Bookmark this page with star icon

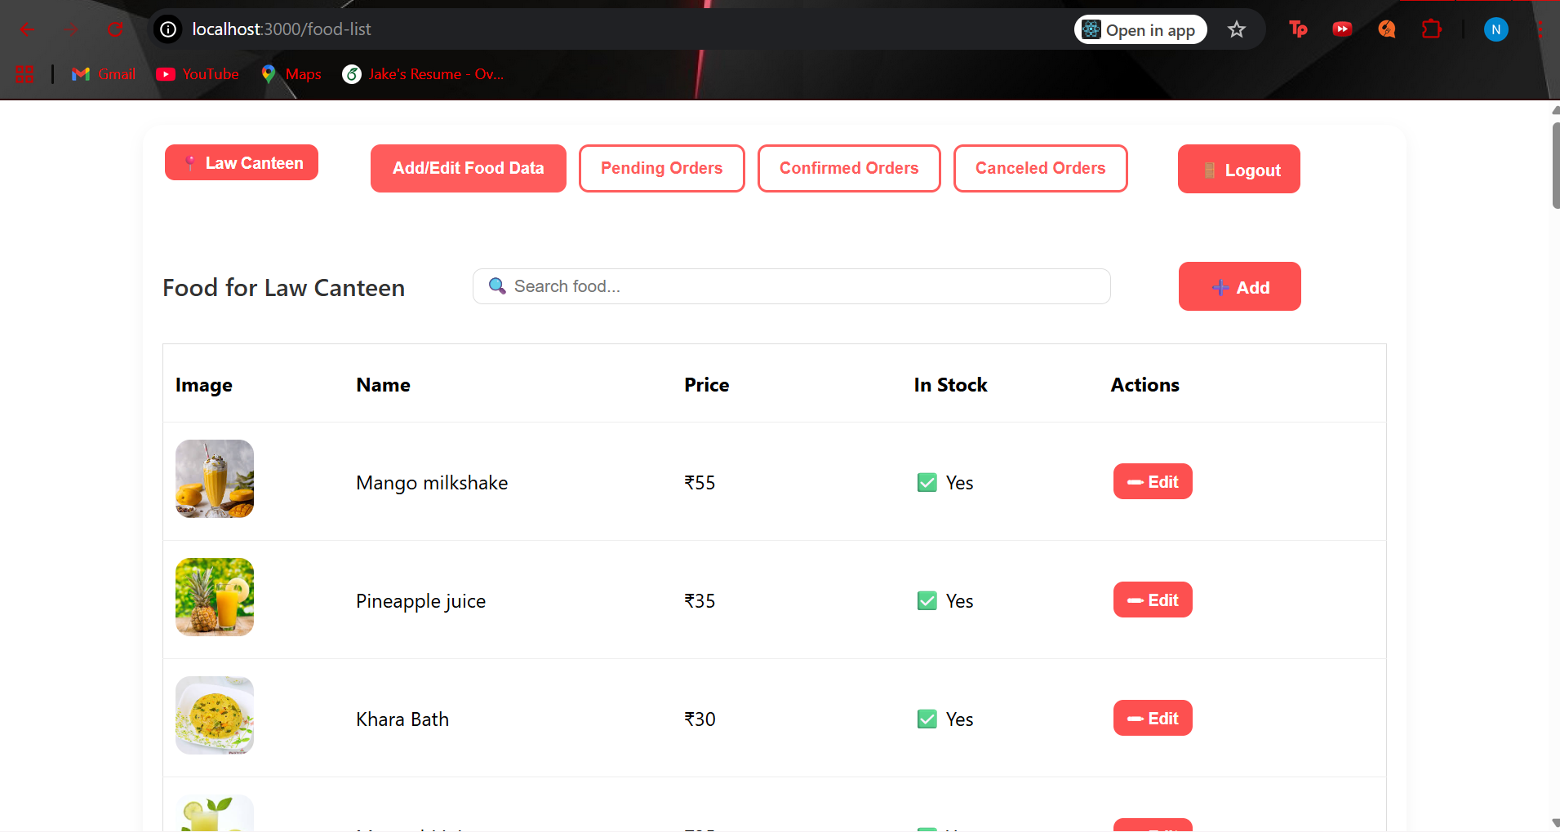click(x=1237, y=30)
